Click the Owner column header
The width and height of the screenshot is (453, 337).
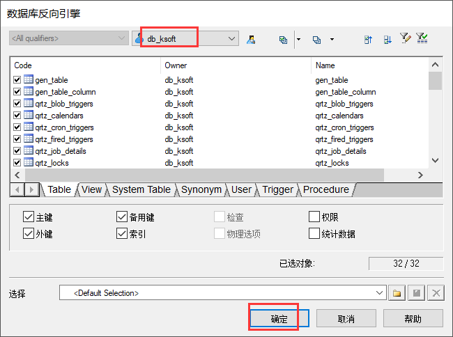tap(236, 65)
